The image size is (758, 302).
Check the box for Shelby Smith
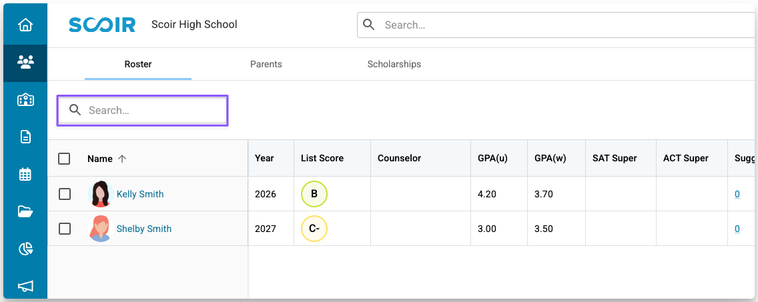65,229
